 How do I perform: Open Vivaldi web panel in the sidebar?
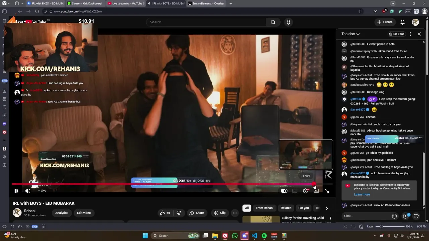tap(4, 132)
